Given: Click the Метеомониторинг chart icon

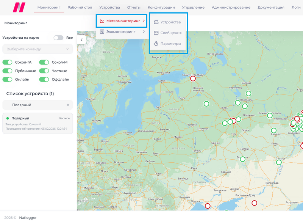Looking at the screenshot, I should click(102, 21).
